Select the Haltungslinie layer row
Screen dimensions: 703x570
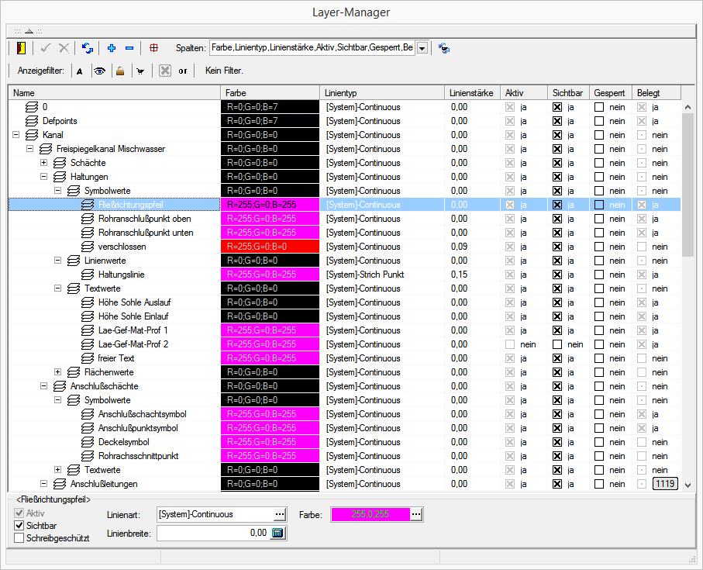tap(121, 275)
